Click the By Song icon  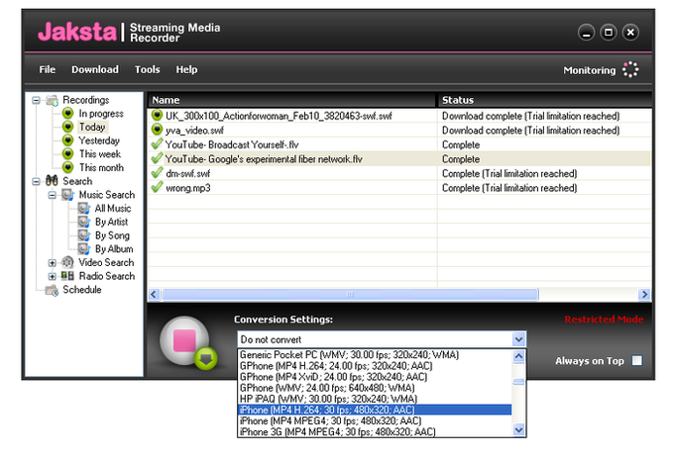click(x=84, y=235)
